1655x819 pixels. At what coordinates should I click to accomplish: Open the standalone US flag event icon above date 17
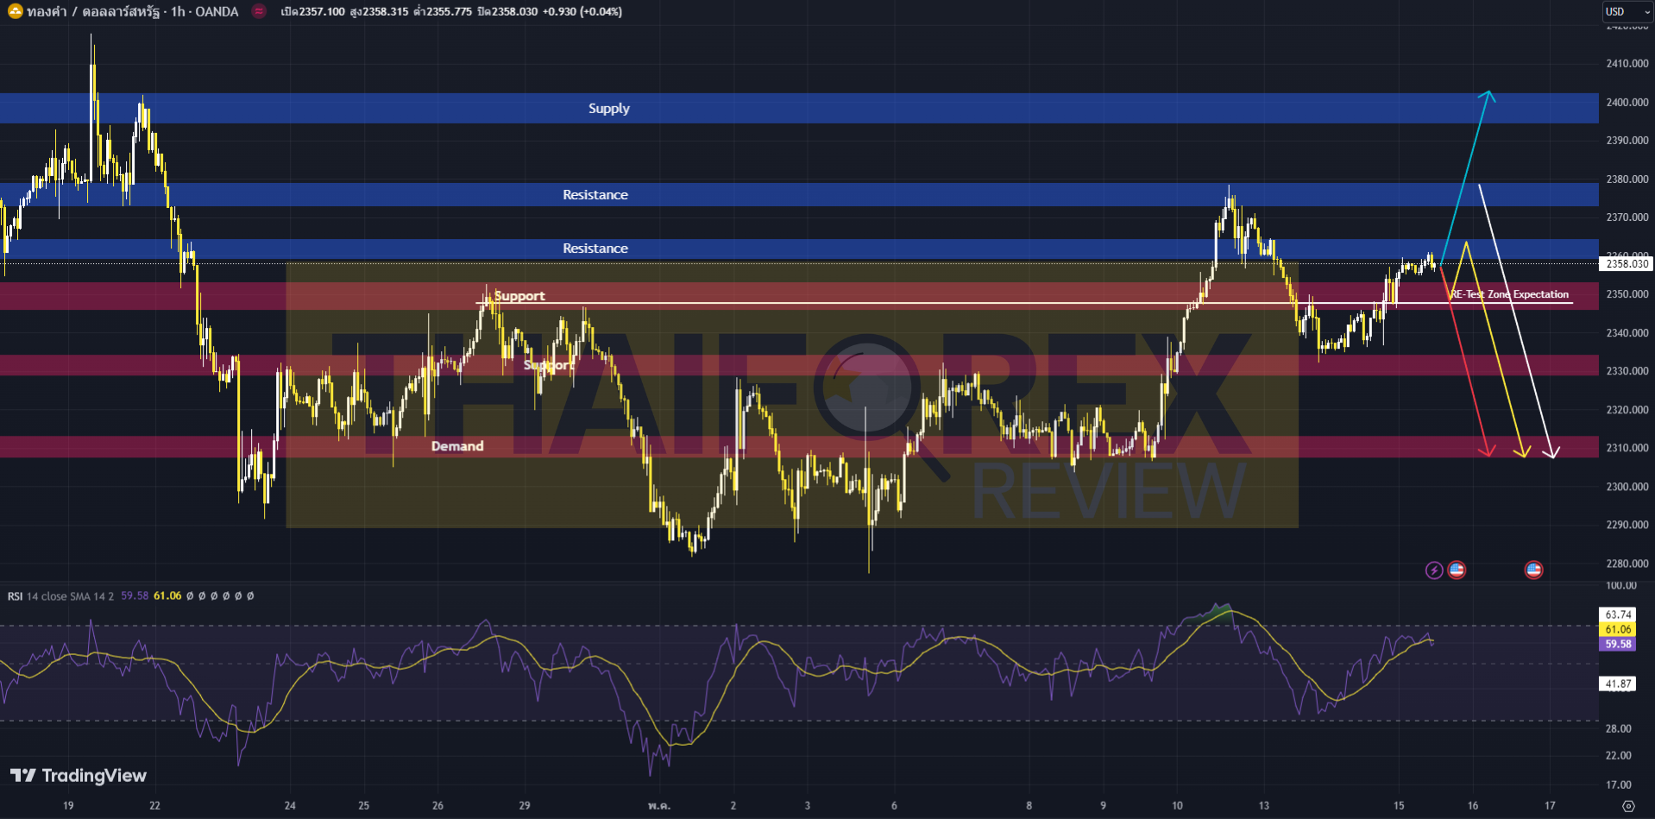pos(1533,570)
